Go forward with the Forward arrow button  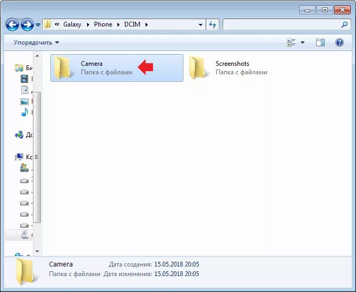click(27, 24)
